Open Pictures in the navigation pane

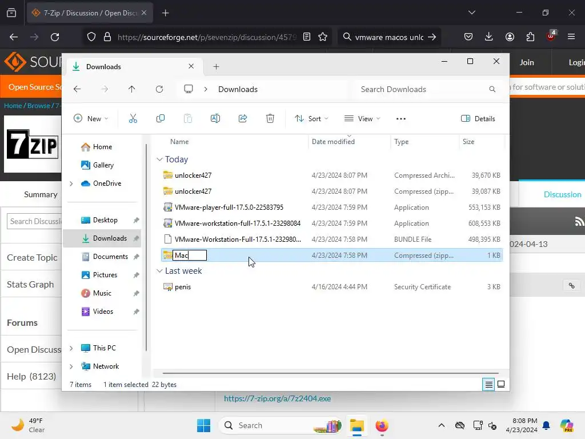(x=102, y=275)
